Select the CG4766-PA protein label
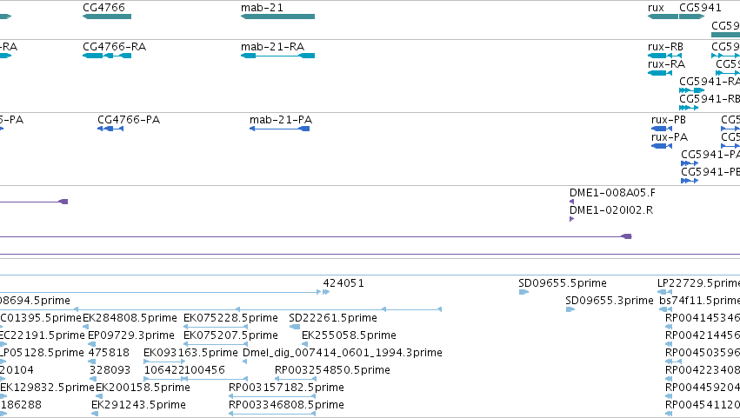Viewport: 740px width, 418px height. coord(129,120)
